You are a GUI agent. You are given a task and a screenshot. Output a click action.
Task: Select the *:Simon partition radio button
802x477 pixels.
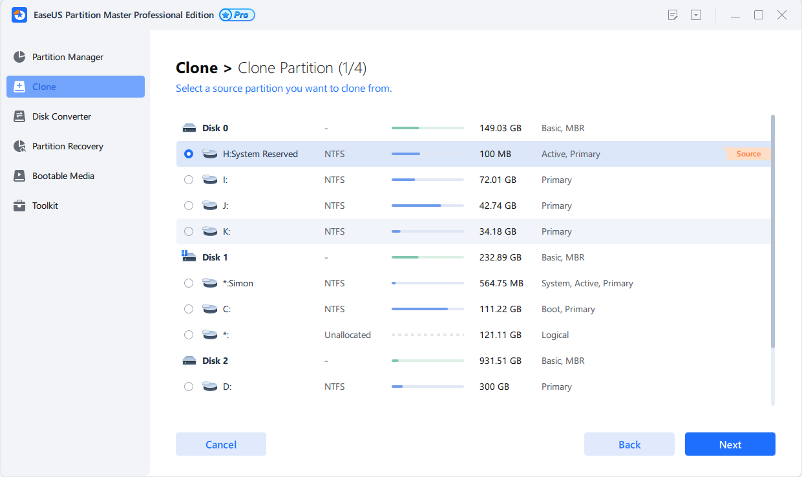pos(189,283)
